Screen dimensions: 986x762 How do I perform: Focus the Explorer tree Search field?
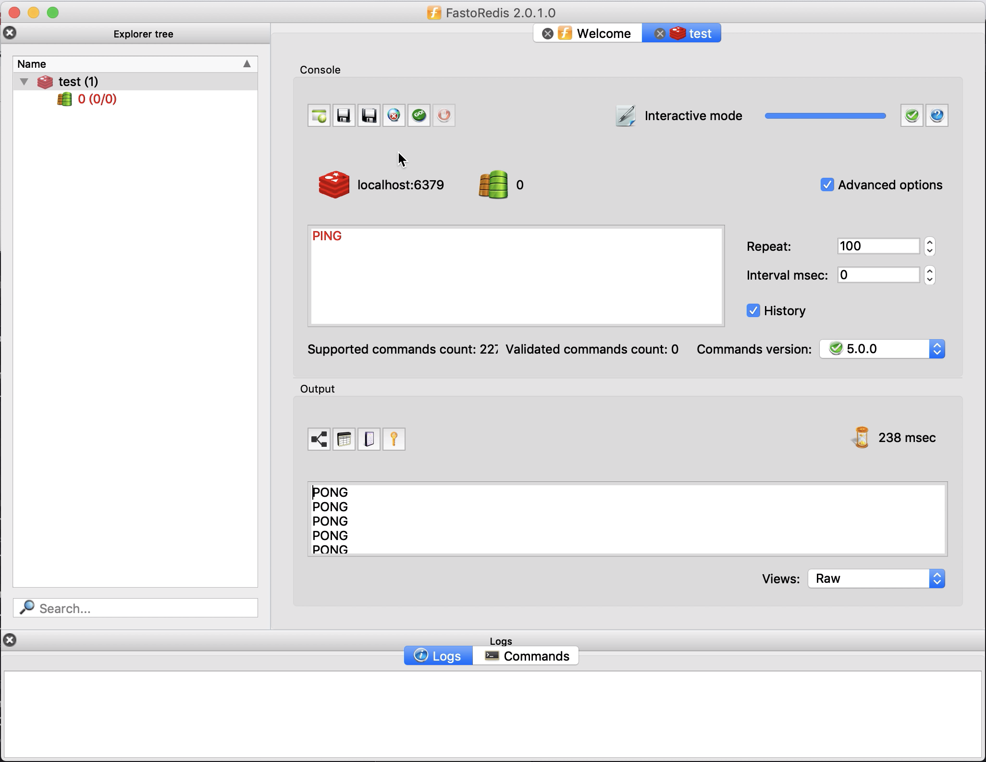136,608
